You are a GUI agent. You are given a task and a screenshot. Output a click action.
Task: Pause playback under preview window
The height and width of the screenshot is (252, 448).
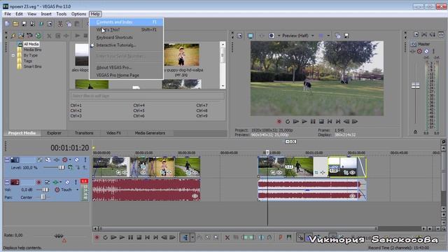(313, 121)
